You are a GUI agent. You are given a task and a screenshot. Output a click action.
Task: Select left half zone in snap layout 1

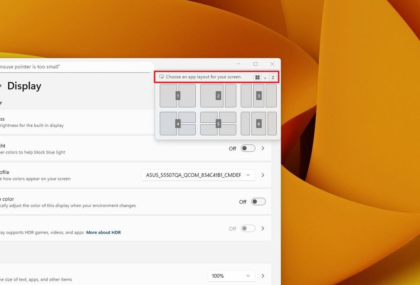168,96
